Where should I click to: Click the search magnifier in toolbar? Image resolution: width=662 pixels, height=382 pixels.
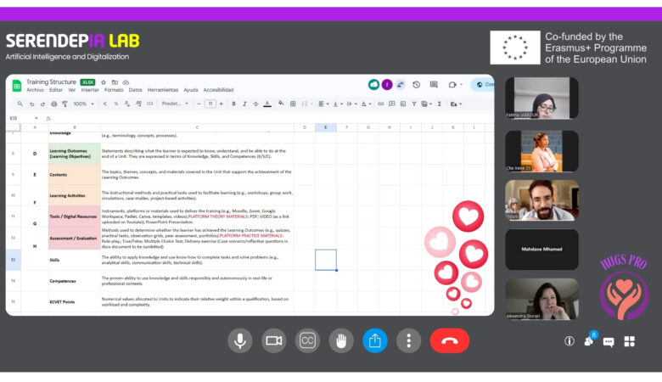click(x=20, y=104)
